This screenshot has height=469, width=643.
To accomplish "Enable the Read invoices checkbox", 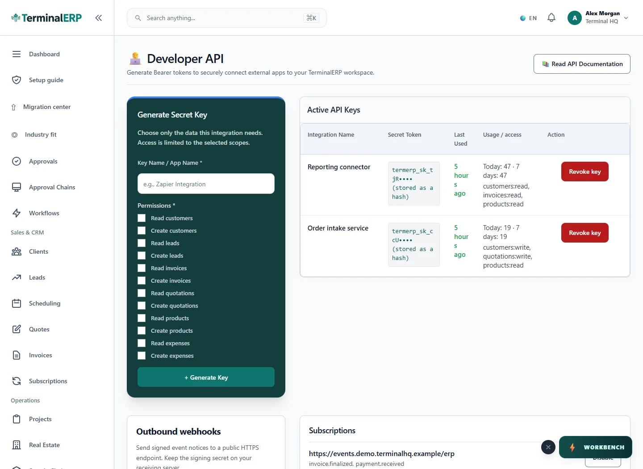I will coord(142,268).
